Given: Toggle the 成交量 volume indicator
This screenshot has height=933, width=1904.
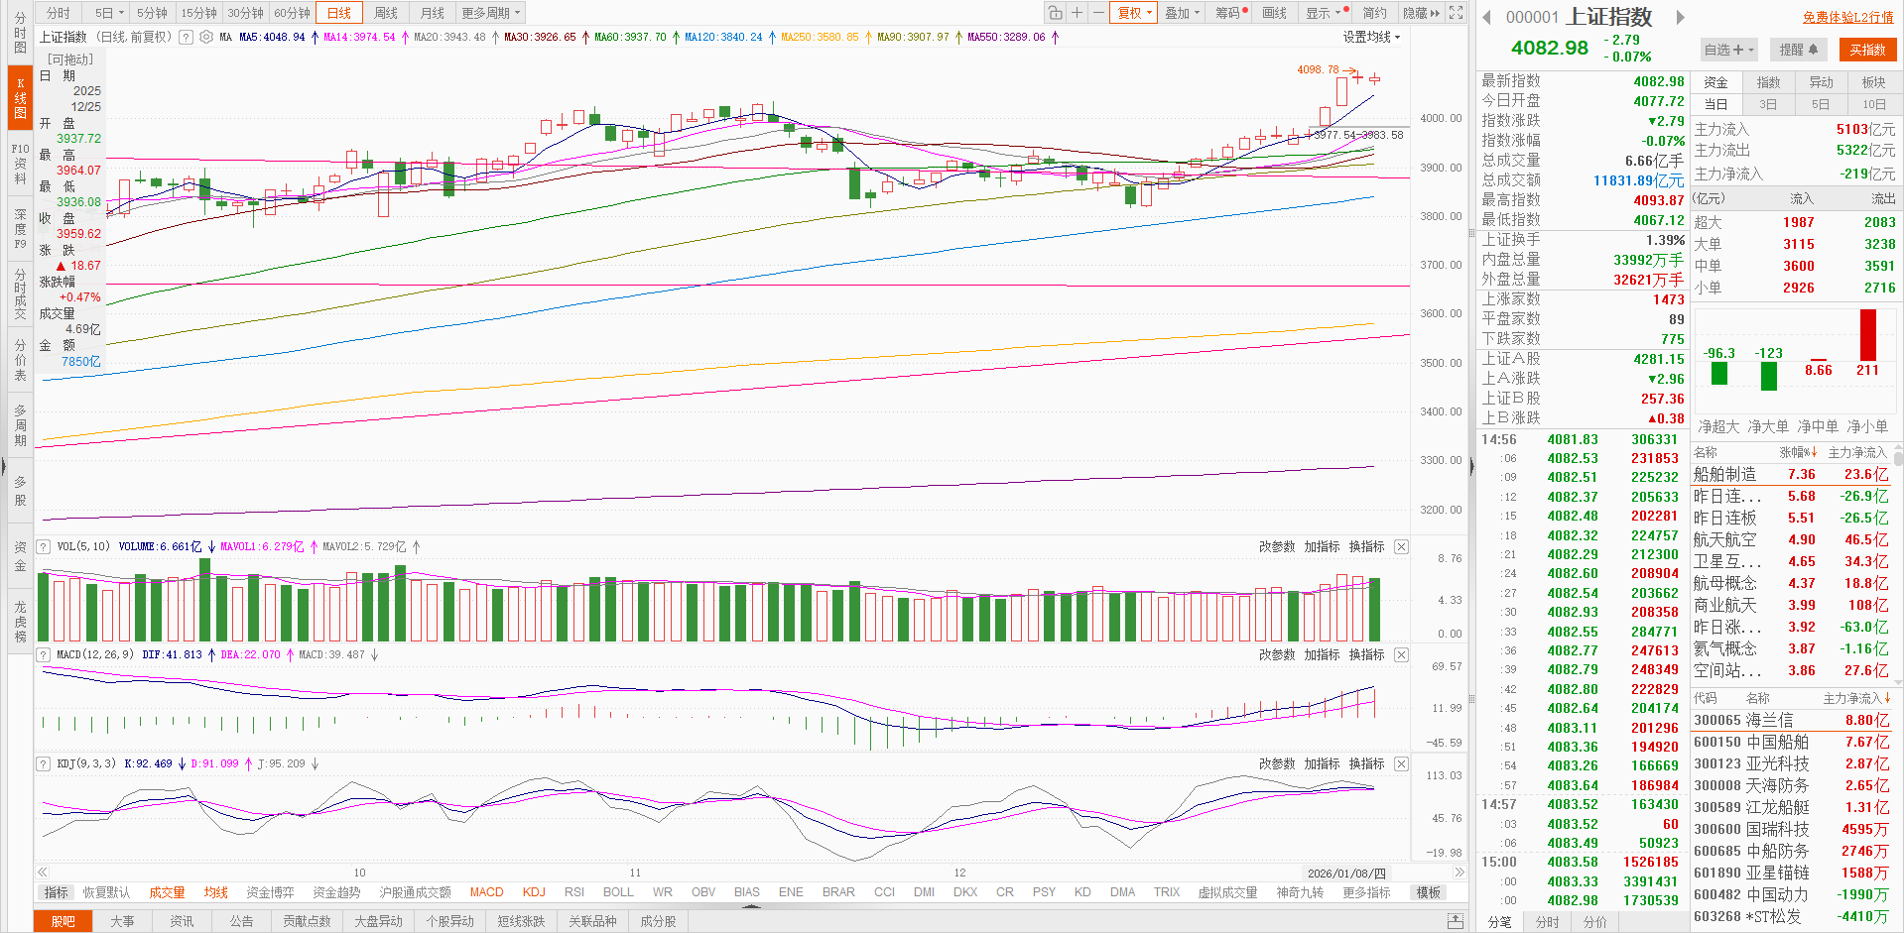Looking at the screenshot, I should [167, 892].
